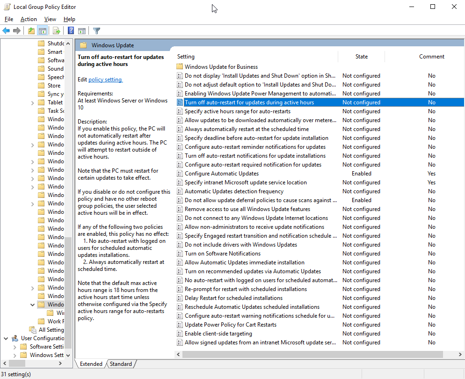This screenshot has height=379, width=465.
Task: Click the policy icon beside Enable client-side targeting
Action: tap(180, 334)
